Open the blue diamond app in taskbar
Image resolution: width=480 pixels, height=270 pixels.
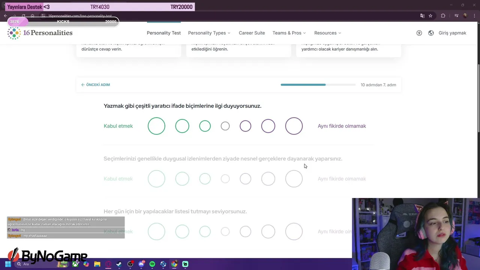click(x=163, y=264)
